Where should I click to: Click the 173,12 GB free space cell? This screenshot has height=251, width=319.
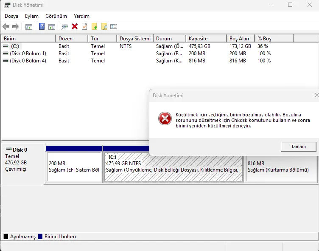(240, 46)
